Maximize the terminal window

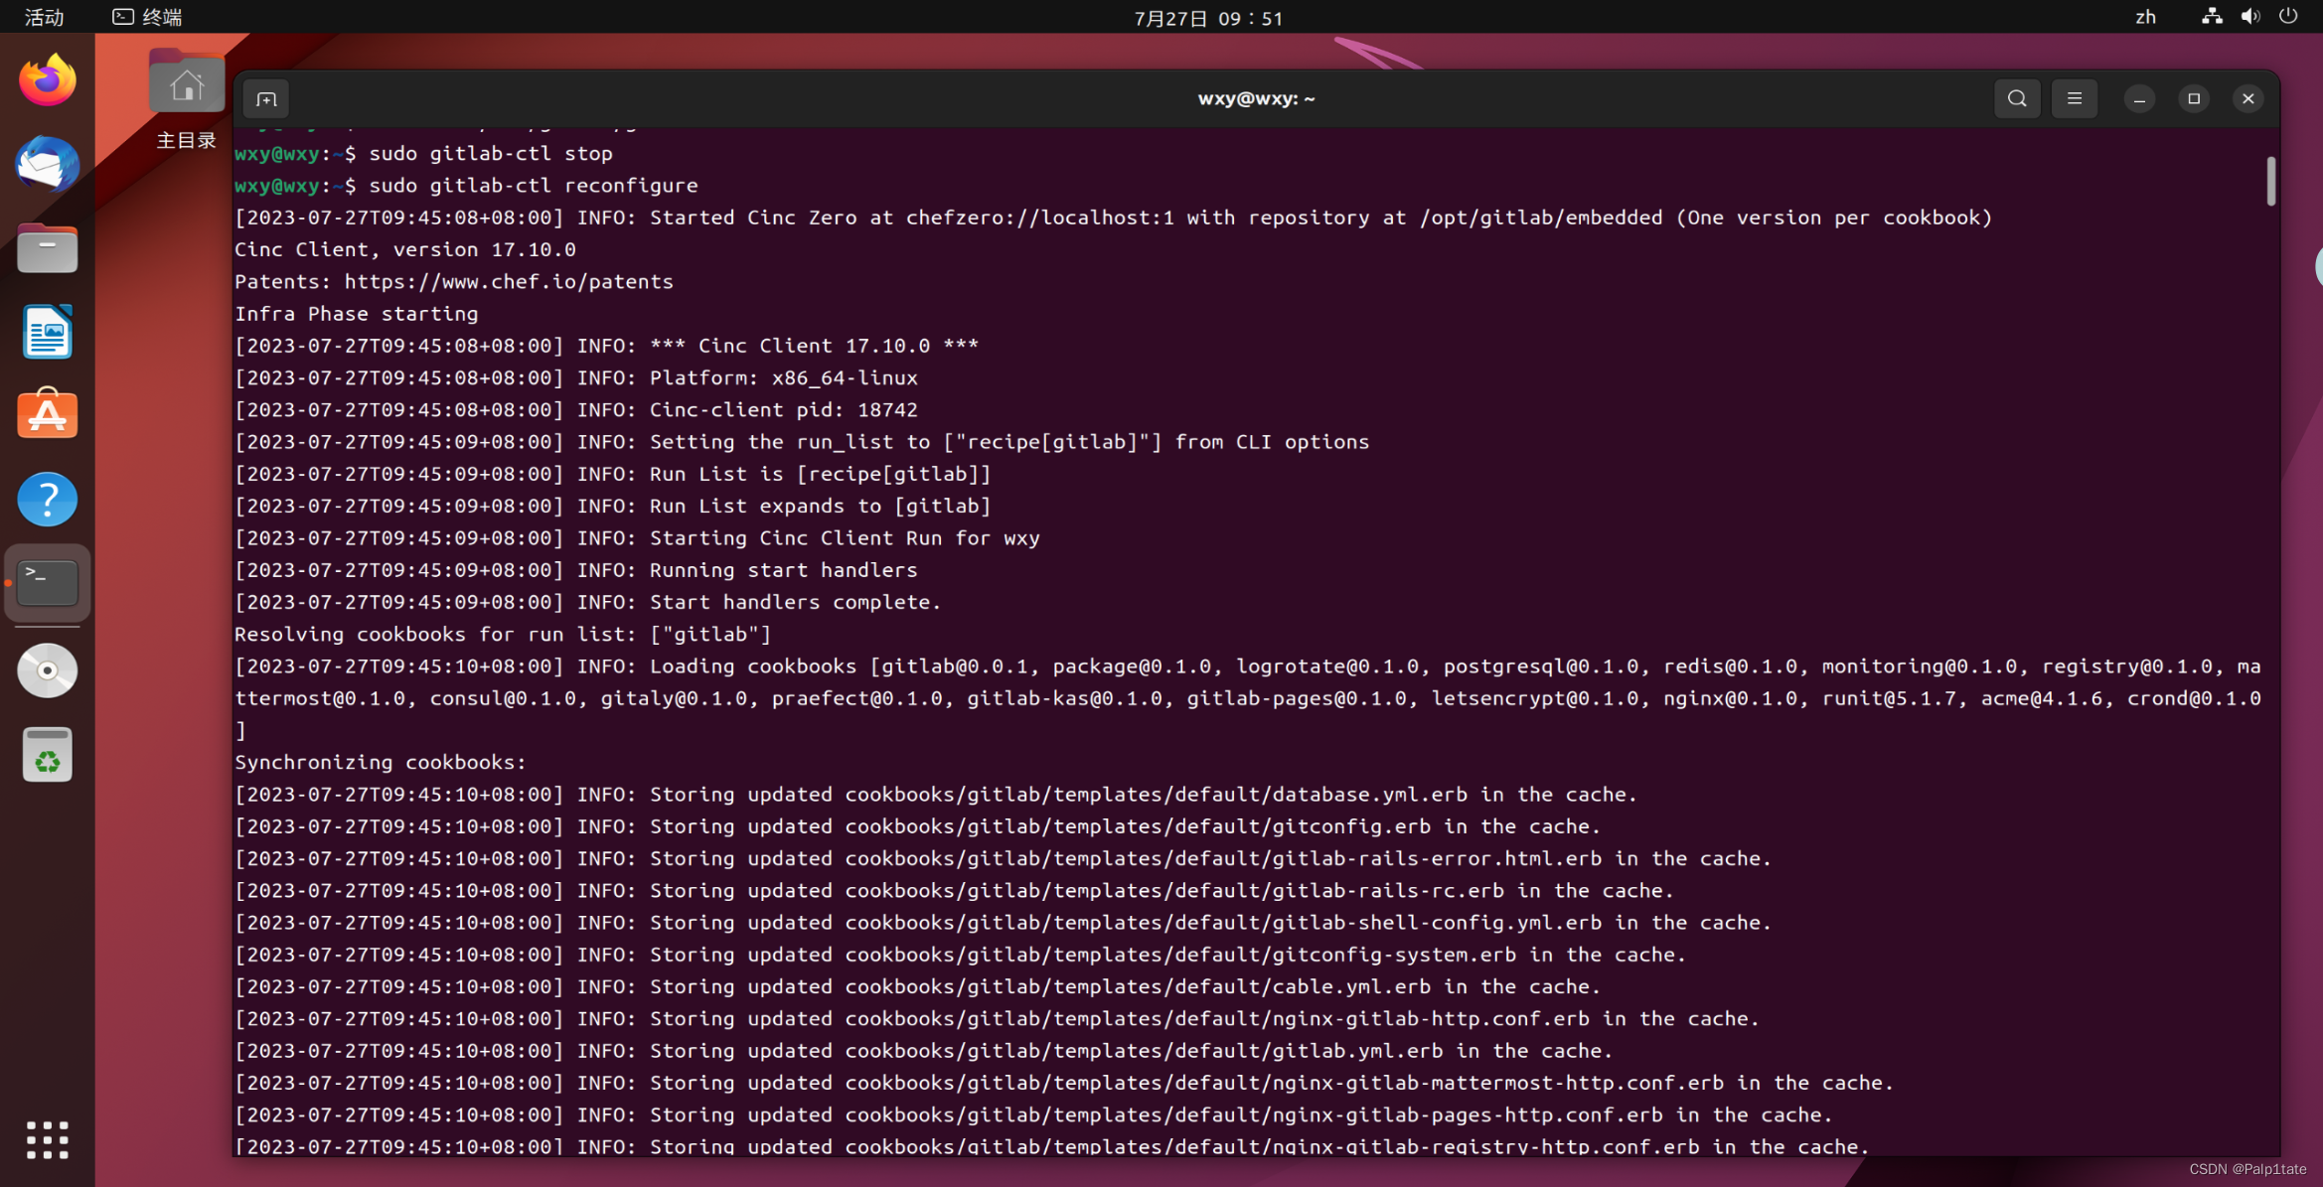point(2194,98)
